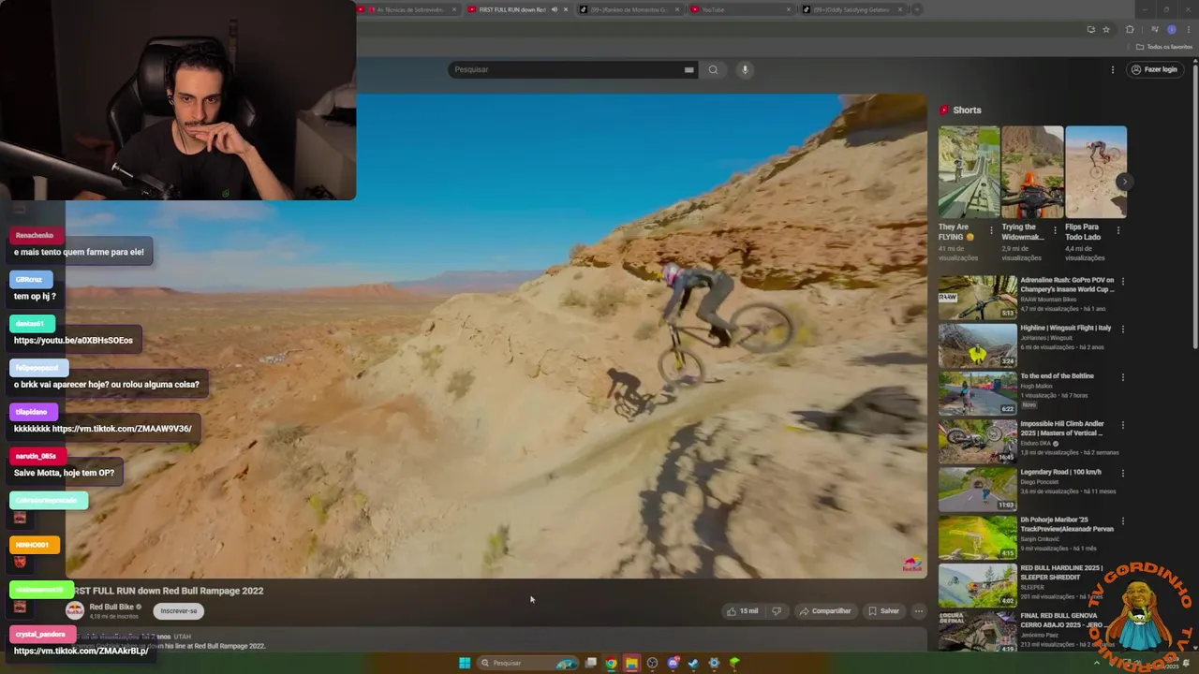Screen dimensions: 1199x674
Task: Open Legendary Road 100 km/h thumbnail
Action: click(978, 489)
